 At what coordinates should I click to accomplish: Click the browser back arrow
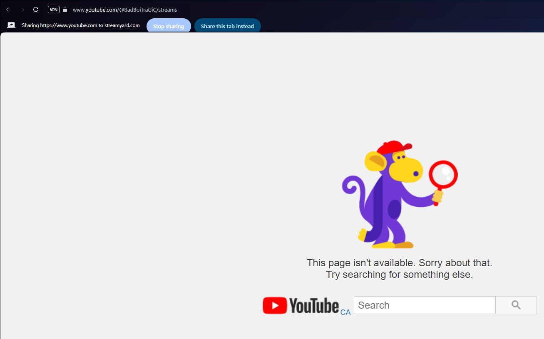(x=7, y=10)
